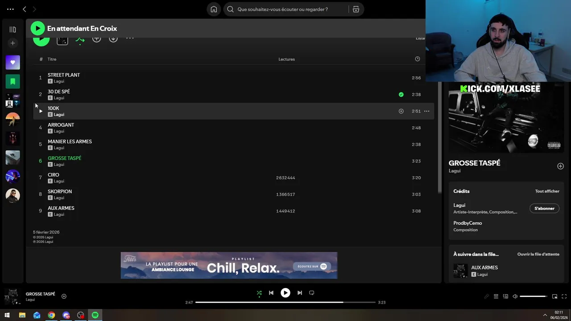This screenshot has width=571, height=321.
Task: Open Tout afficher credits link
Action: (547, 191)
